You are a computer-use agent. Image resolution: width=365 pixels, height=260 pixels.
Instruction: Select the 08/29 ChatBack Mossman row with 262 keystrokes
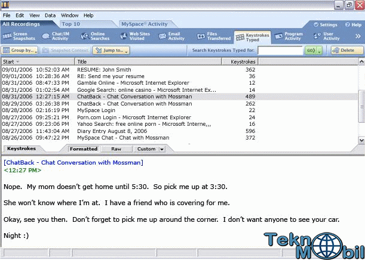tap(179, 104)
